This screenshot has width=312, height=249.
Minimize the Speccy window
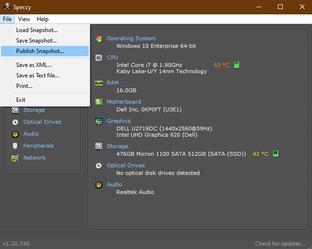click(x=259, y=7)
